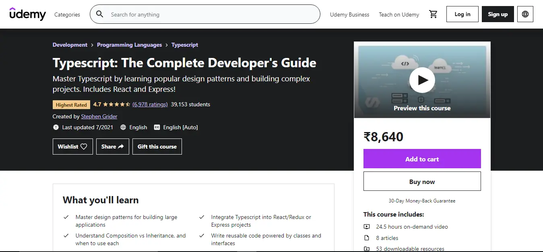Click the Share button
Viewport: 543px width, 252px height.
coord(113,147)
